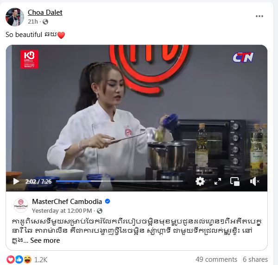This screenshot has height=265, width=278.
Task: Unmute the video volume icon
Action: [x=254, y=181]
